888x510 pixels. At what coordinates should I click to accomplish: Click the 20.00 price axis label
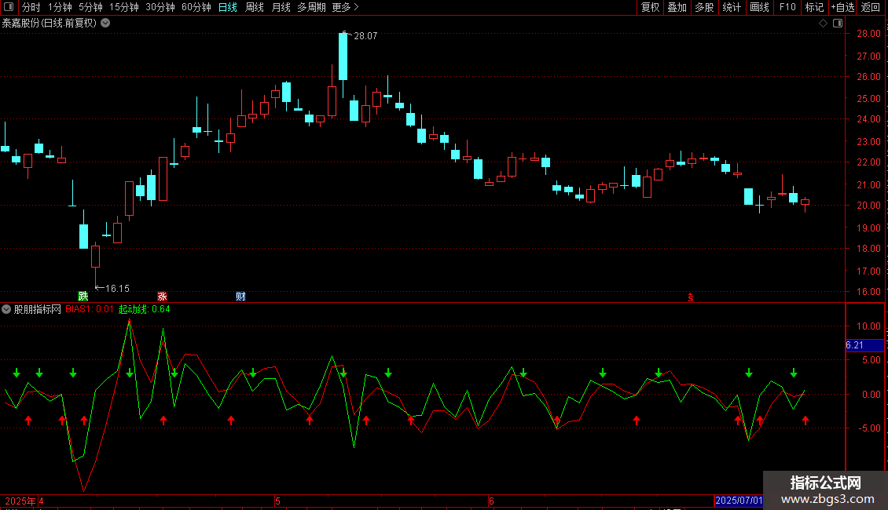[868, 206]
